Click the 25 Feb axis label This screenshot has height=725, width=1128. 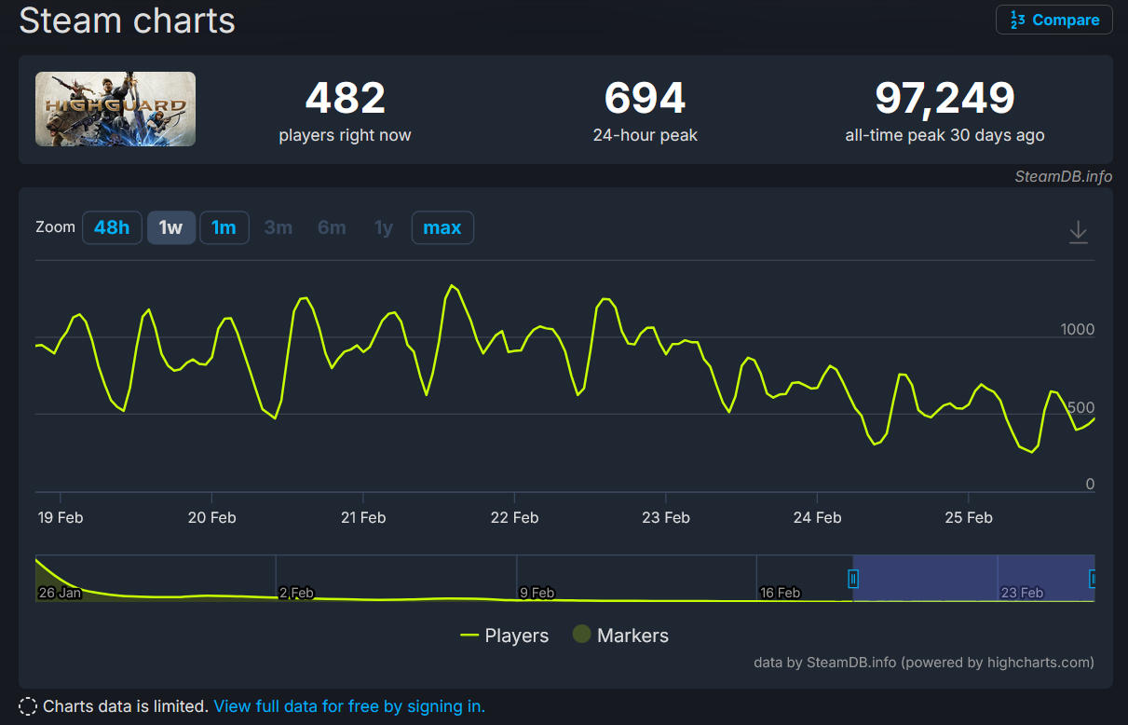pos(969,517)
